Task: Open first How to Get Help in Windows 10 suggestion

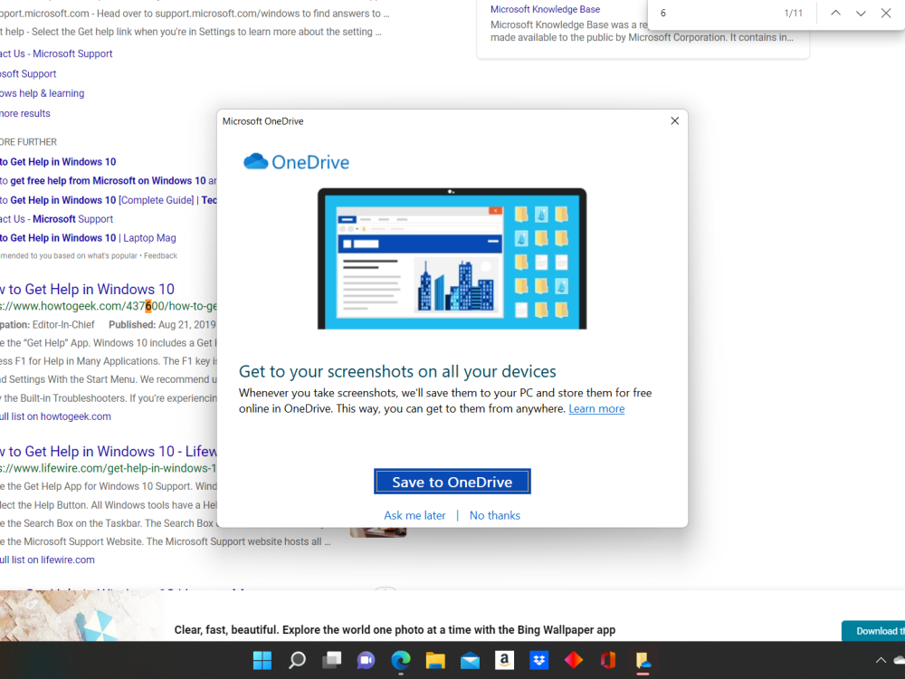Action: coord(58,162)
